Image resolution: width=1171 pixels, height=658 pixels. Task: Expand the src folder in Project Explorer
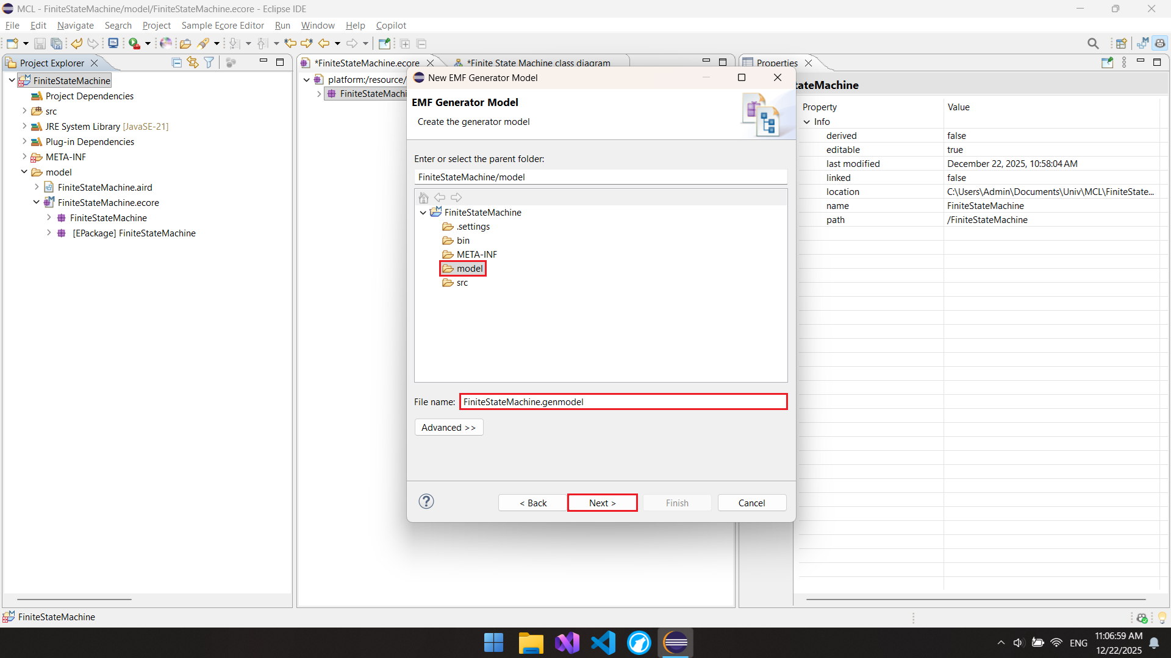[24, 111]
